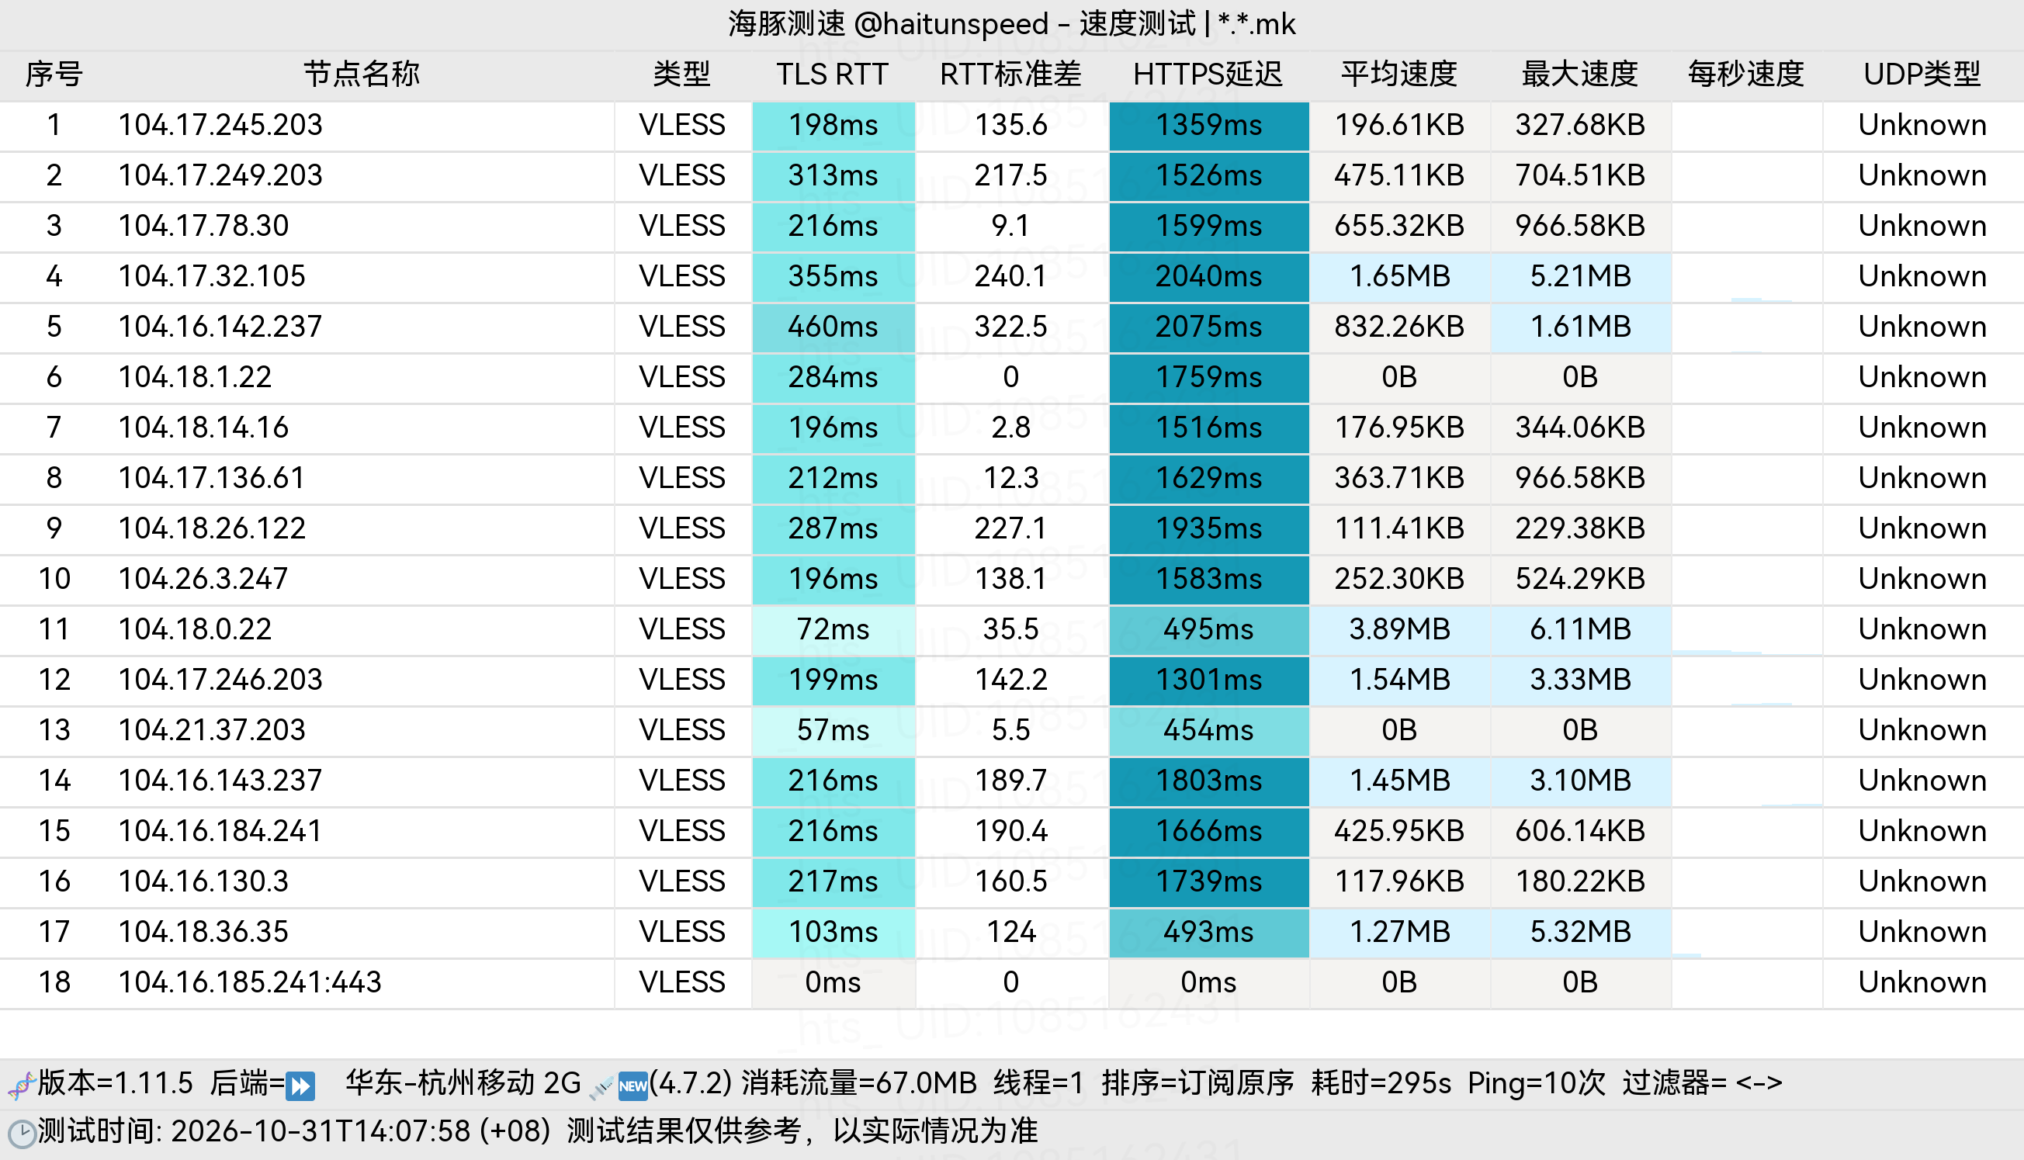Click the blue fast-forward backend icon
The image size is (2024, 1160).
(301, 1086)
